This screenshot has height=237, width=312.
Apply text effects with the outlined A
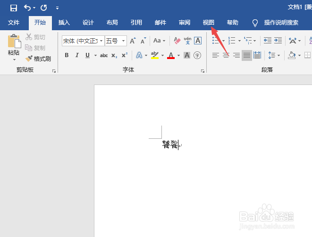point(139,55)
